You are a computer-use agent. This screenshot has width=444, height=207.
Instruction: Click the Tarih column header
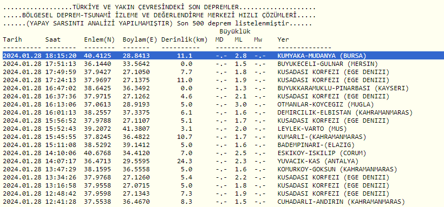click(12, 40)
